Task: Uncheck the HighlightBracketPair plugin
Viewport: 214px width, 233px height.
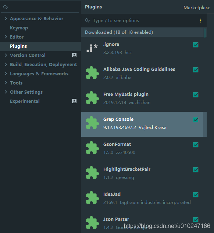Action: tap(196, 169)
